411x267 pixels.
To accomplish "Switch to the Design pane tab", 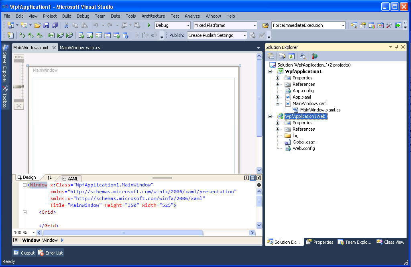I will click(x=27, y=178).
